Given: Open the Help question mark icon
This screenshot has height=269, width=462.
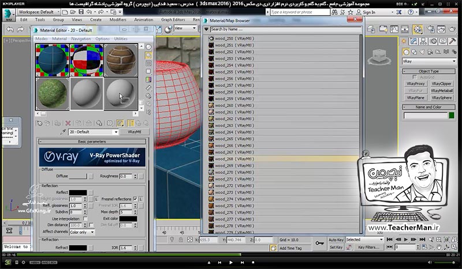Looking at the screenshot, I should [411, 12].
